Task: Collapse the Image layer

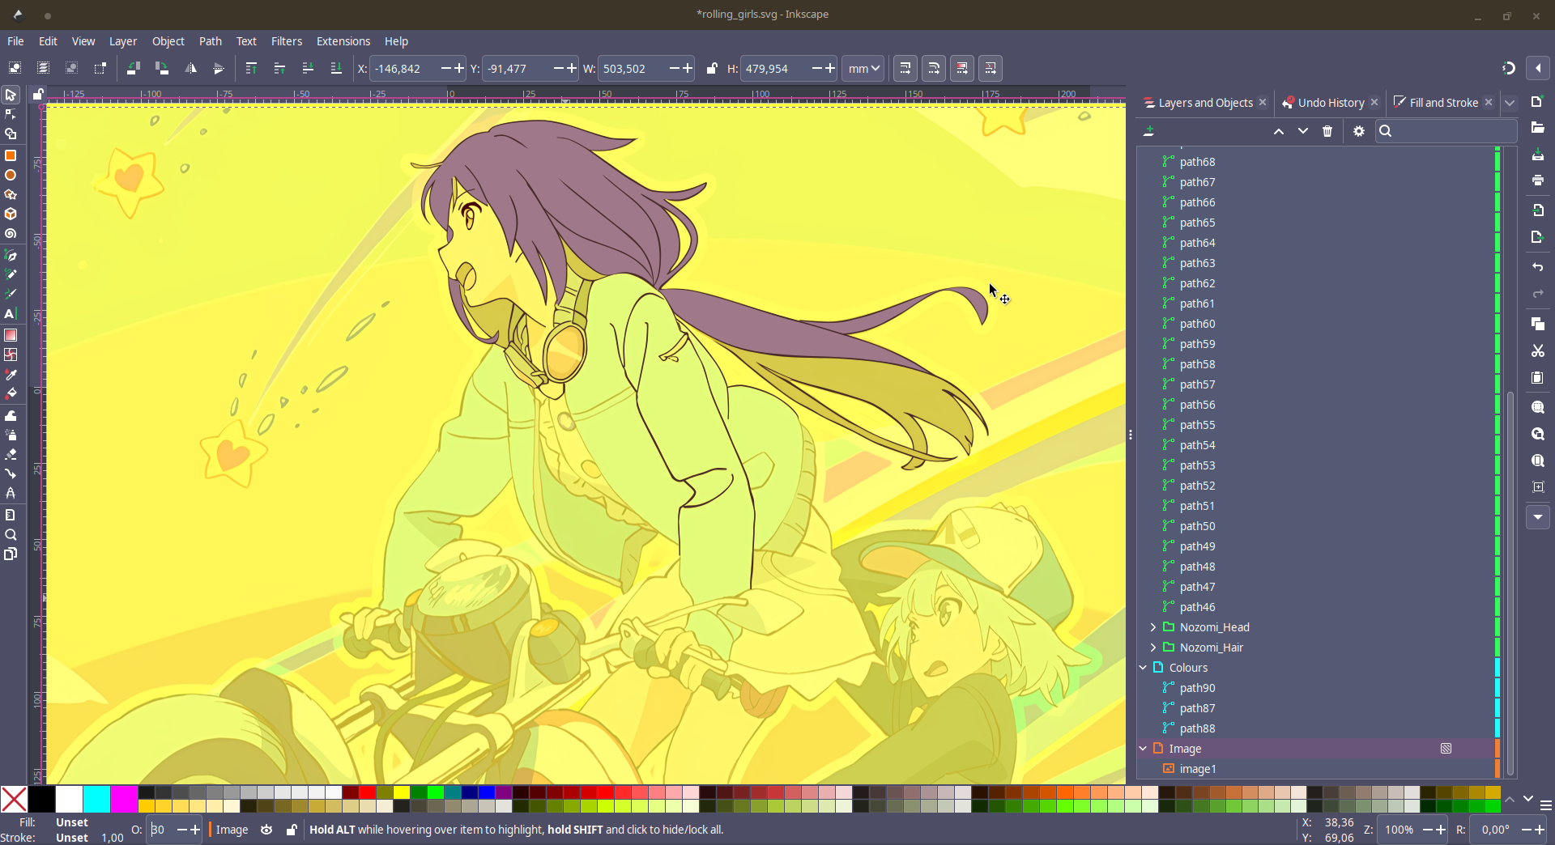Action: [x=1143, y=749]
